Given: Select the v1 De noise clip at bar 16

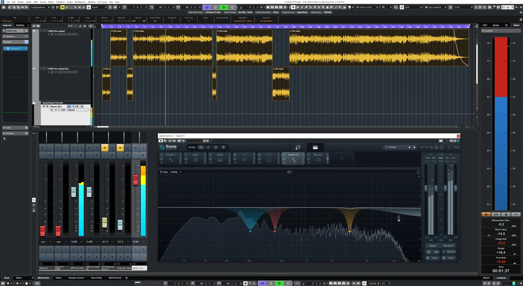Looking at the screenshot, I should (x=244, y=48).
